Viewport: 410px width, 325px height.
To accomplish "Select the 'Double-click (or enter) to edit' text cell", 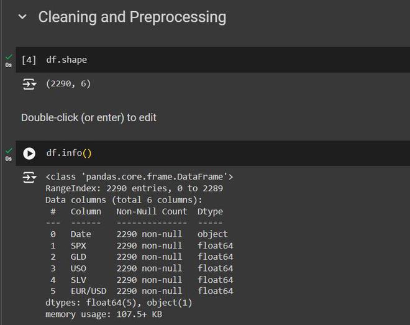I will 89,117.
